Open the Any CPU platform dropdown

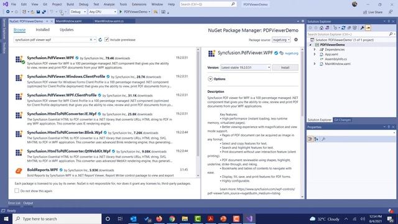103,12
